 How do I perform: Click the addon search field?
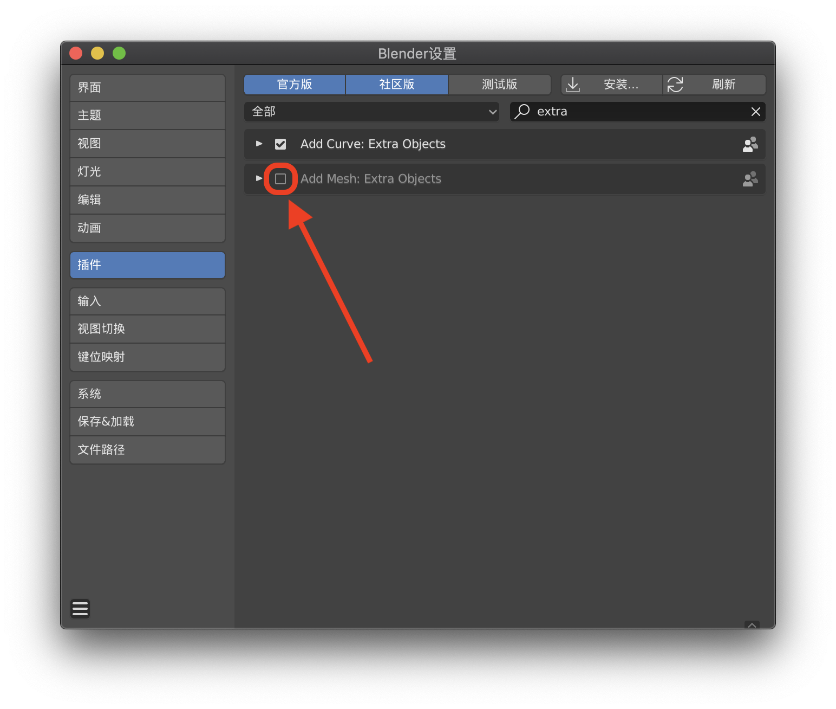[638, 112]
